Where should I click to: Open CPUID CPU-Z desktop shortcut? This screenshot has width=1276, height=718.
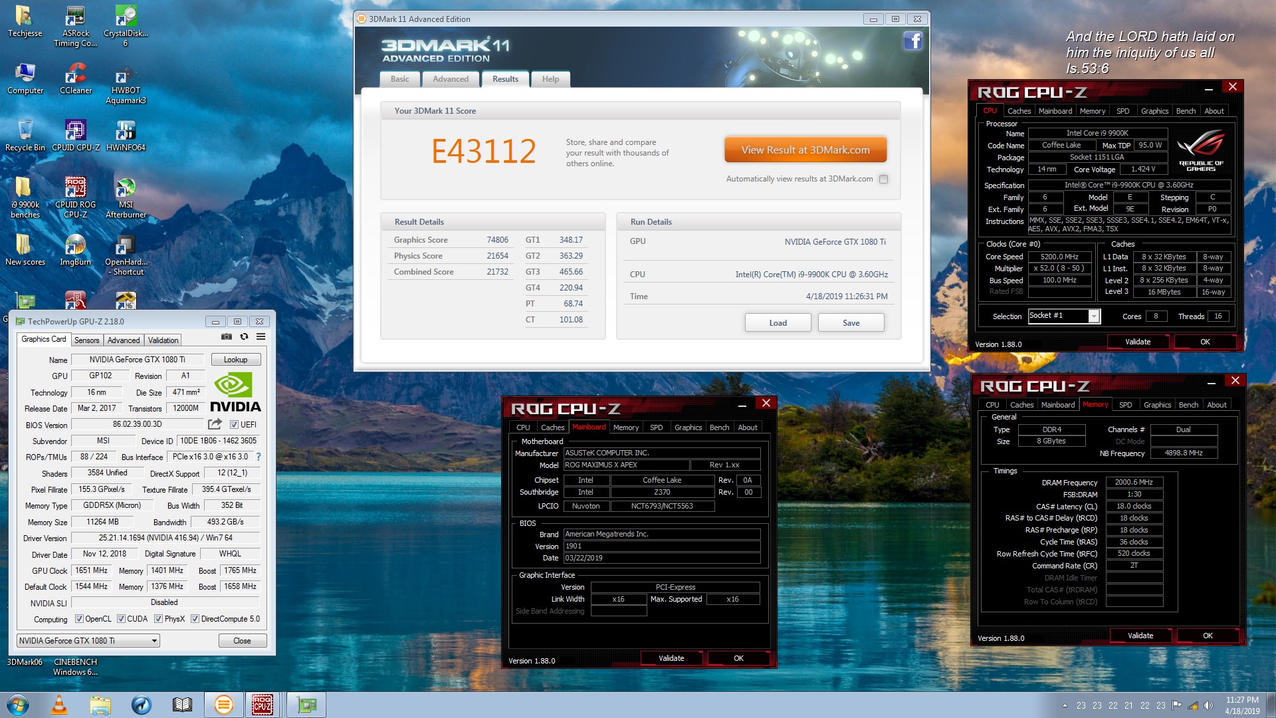75,136
